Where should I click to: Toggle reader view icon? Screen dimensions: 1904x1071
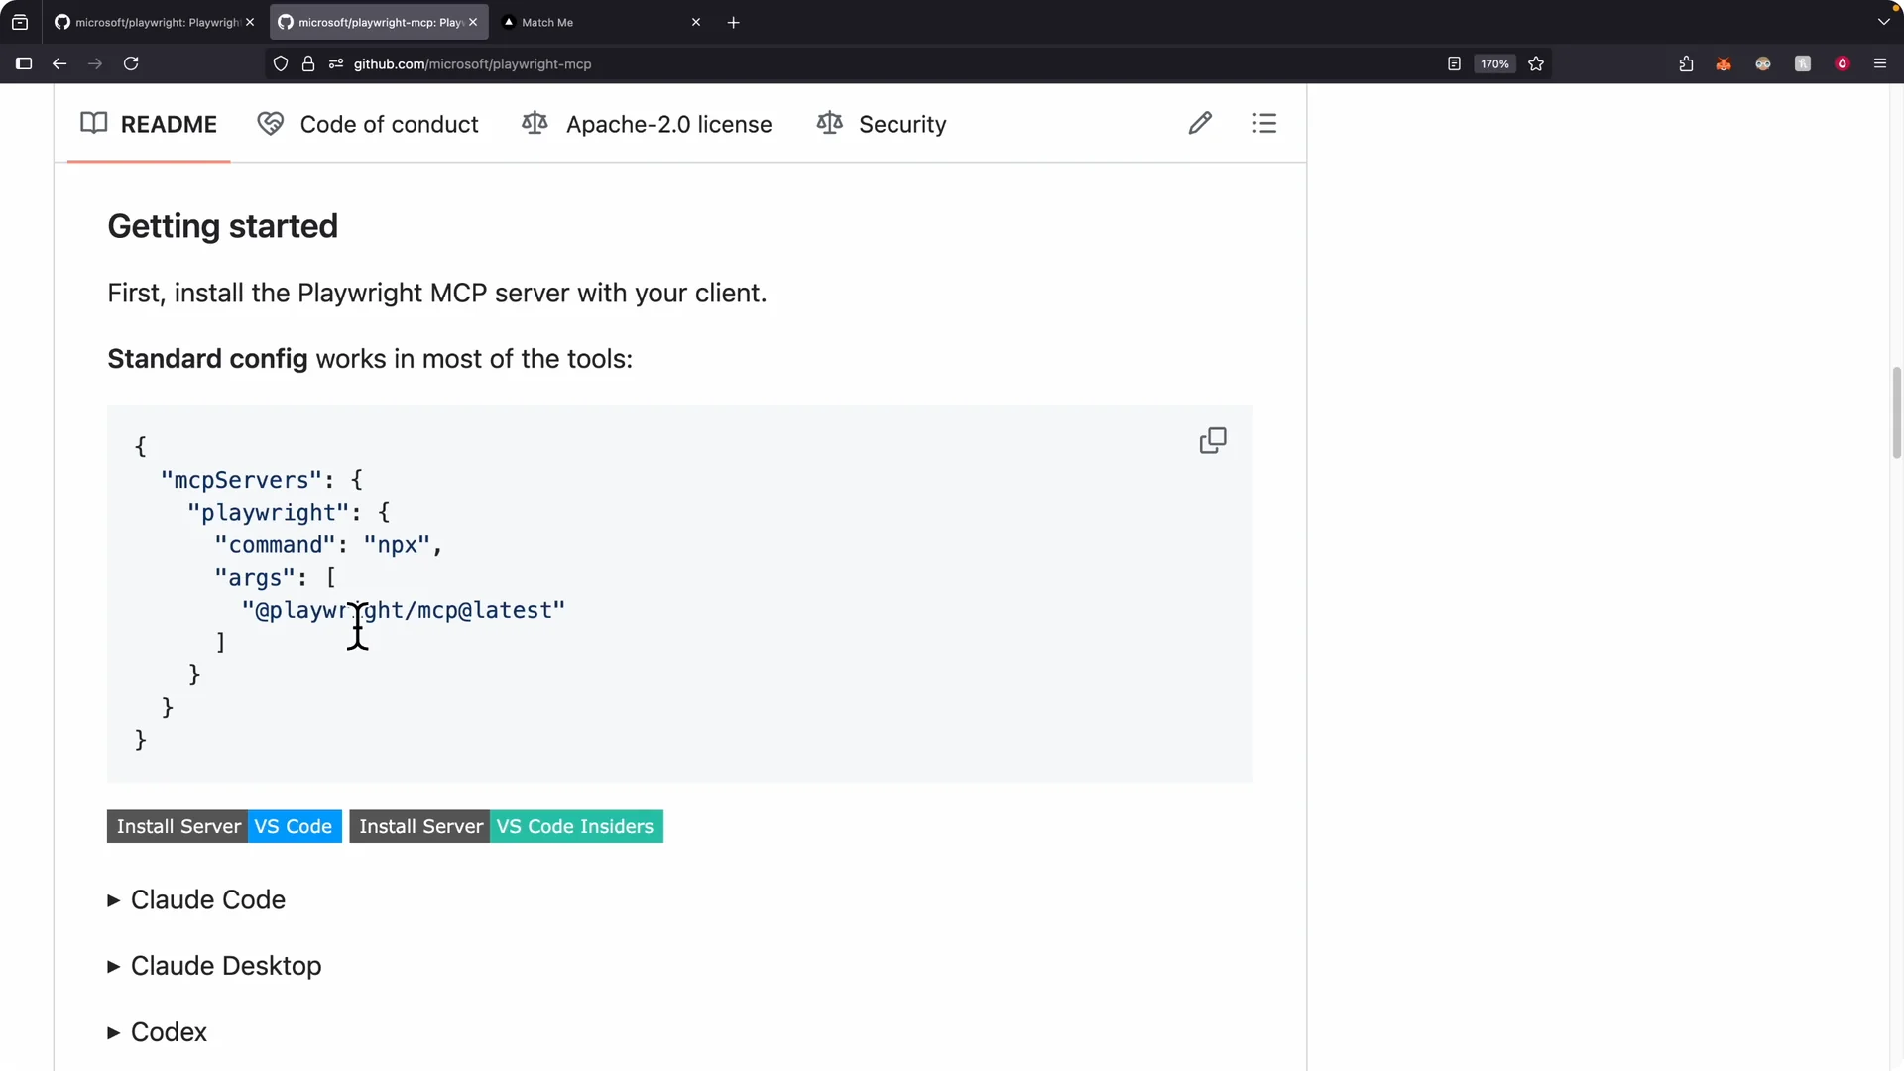click(x=1454, y=63)
